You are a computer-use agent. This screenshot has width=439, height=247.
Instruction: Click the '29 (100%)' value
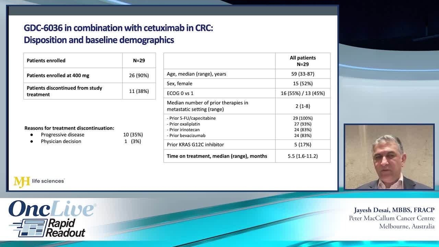coord(303,118)
